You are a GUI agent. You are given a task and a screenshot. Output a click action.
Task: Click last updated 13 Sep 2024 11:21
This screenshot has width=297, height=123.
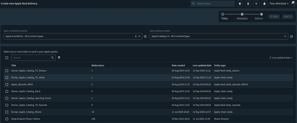[x=202, y=71]
